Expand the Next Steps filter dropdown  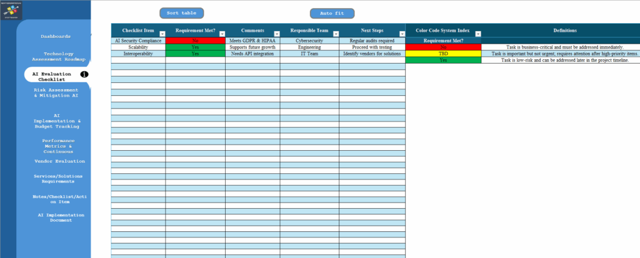tap(401, 34)
